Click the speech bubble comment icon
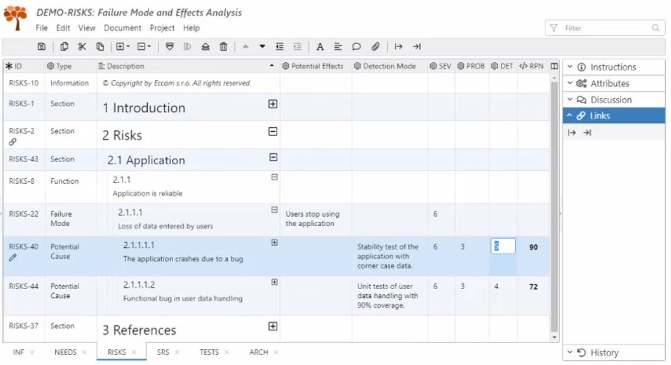Viewport: 671px width, 365px height. (356, 47)
